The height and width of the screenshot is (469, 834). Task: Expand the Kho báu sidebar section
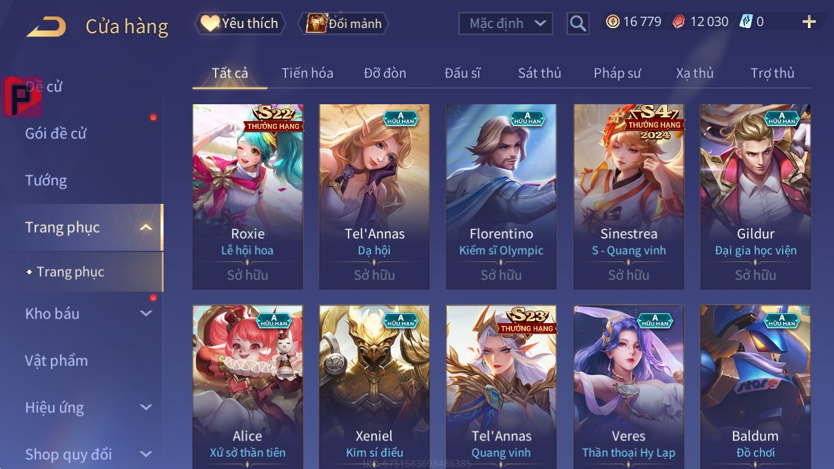(x=146, y=313)
